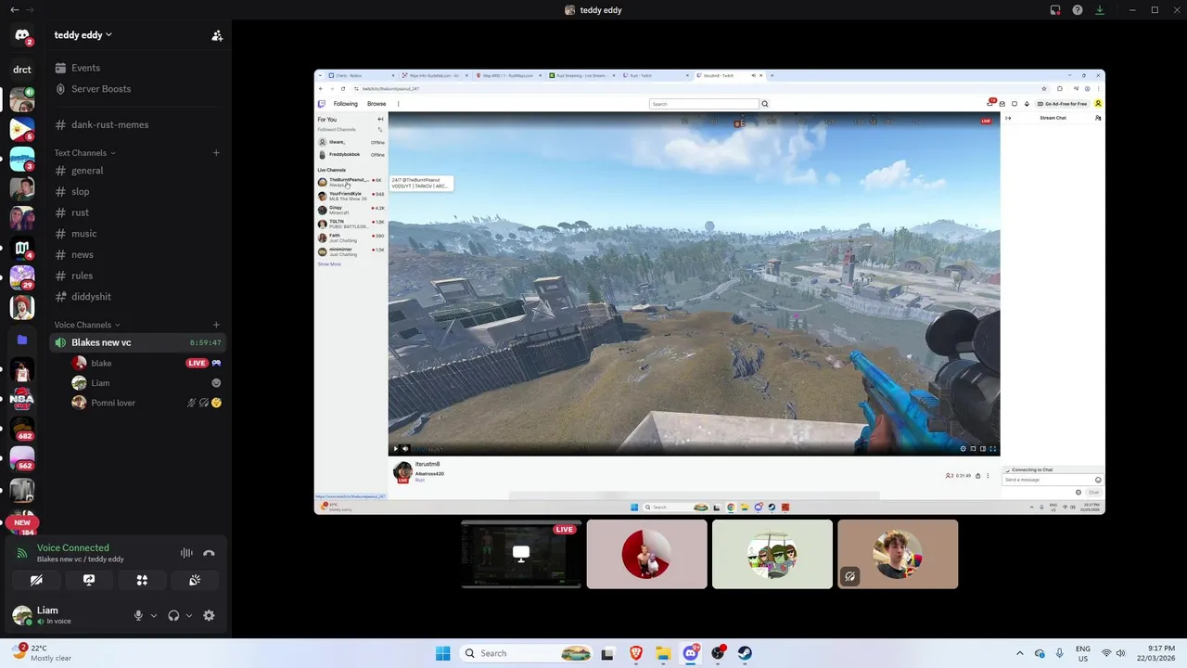1187x668 pixels.
Task: Select blake's LIVE stream thumbnail tile
Action: (x=521, y=554)
